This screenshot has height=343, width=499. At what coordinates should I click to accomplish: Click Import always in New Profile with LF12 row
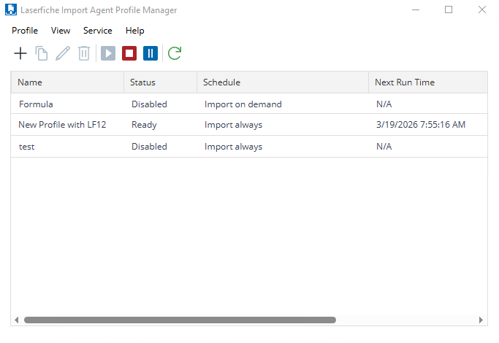point(234,125)
